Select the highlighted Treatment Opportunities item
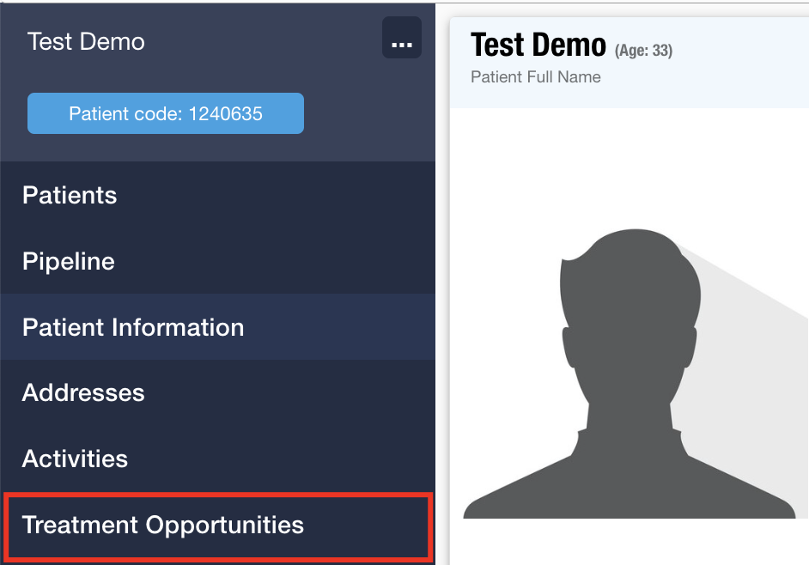The height and width of the screenshot is (565, 809). pyautogui.click(x=163, y=525)
